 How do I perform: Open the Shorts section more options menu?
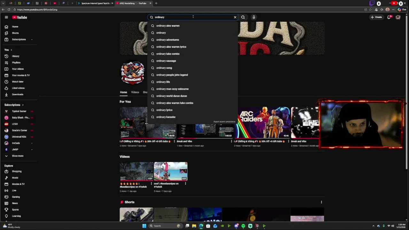coord(321,202)
